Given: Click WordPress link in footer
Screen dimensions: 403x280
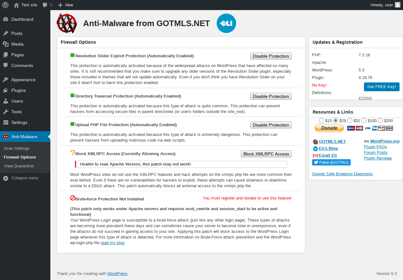Looking at the screenshot, I should (117, 273).
